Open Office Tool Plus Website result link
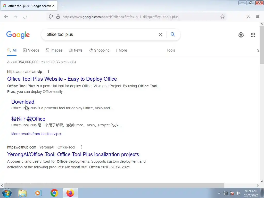Screen dimensions: 264x198 (x=62, y=79)
